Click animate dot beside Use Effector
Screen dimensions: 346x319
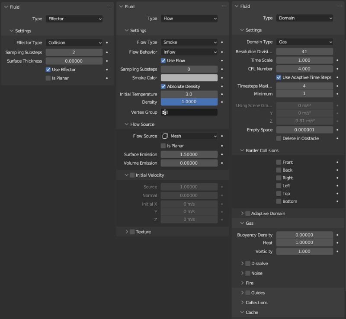click(107, 70)
